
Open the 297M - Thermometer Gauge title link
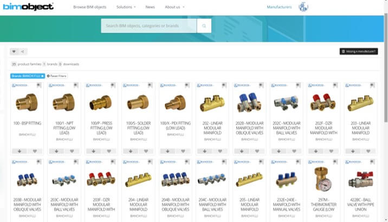[x=324, y=205]
